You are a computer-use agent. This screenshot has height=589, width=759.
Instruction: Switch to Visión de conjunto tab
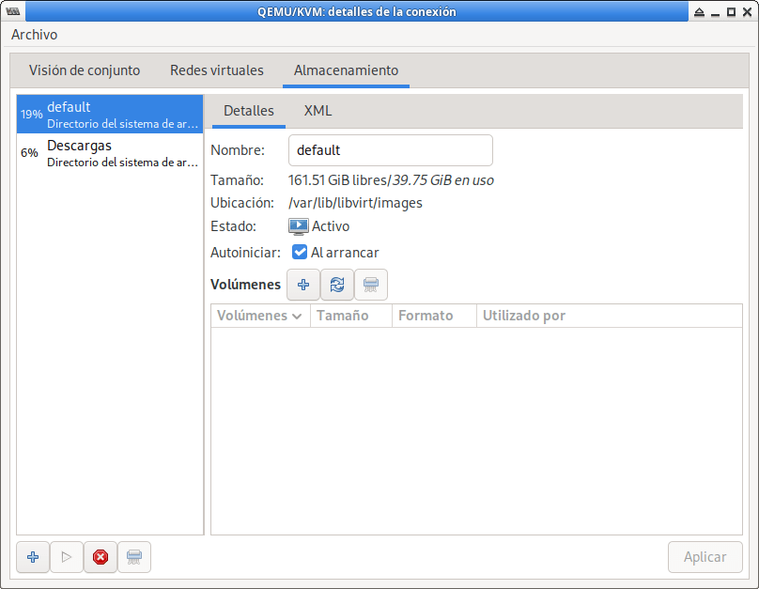pyautogui.click(x=85, y=70)
